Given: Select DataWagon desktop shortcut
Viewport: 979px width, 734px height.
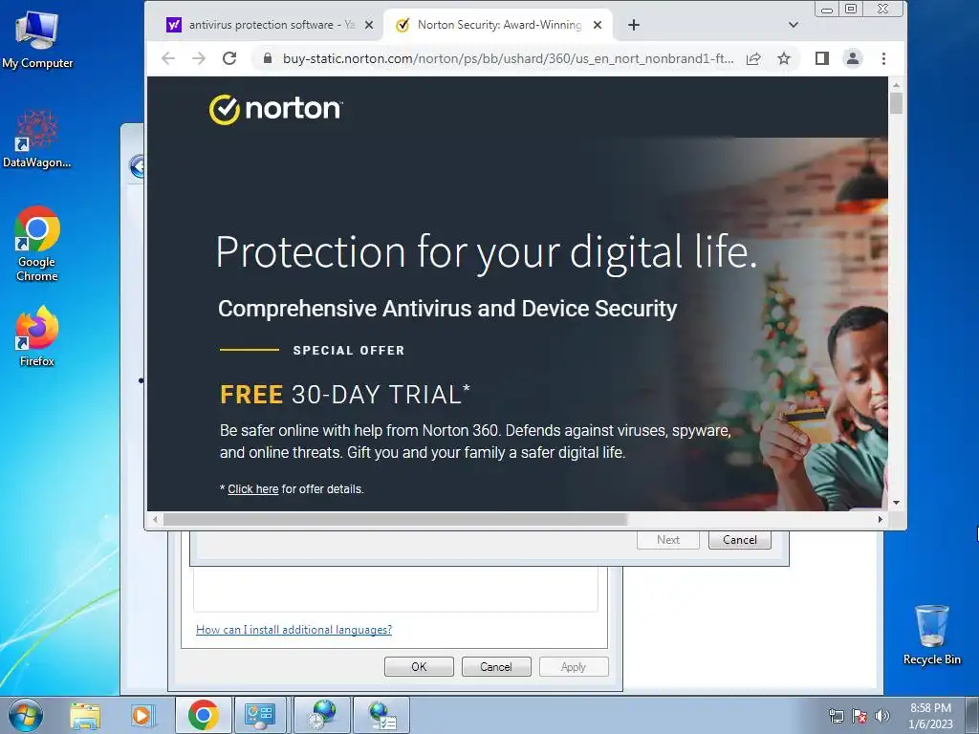Looking at the screenshot, I should [x=37, y=139].
